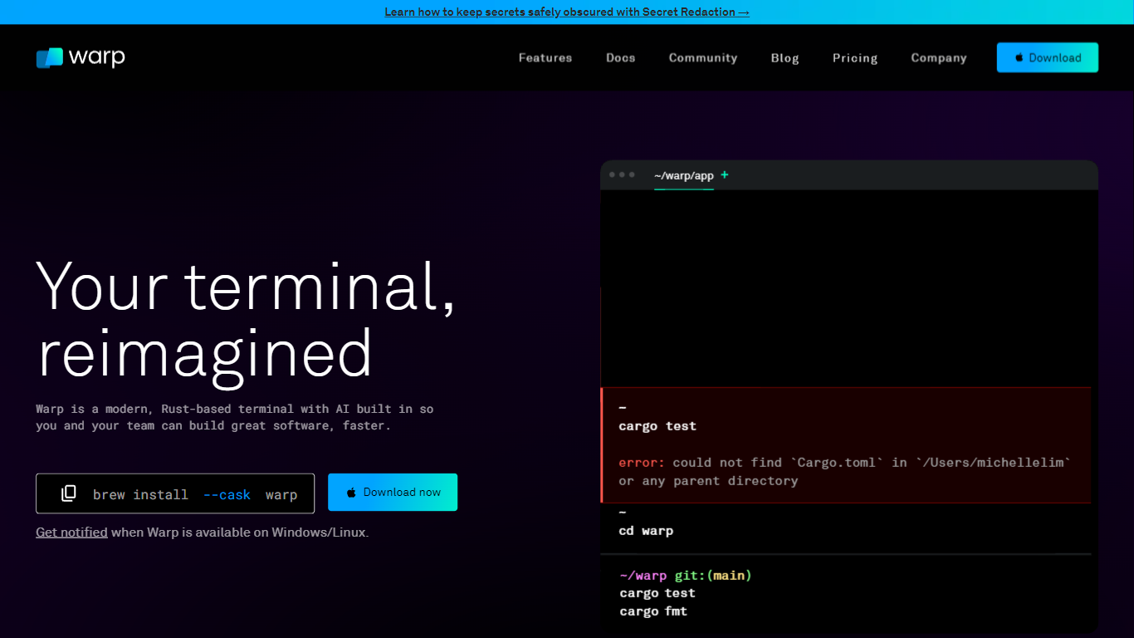Image resolution: width=1134 pixels, height=638 pixels.
Task: Select the cargo test error block
Action: tap(844, 445)
